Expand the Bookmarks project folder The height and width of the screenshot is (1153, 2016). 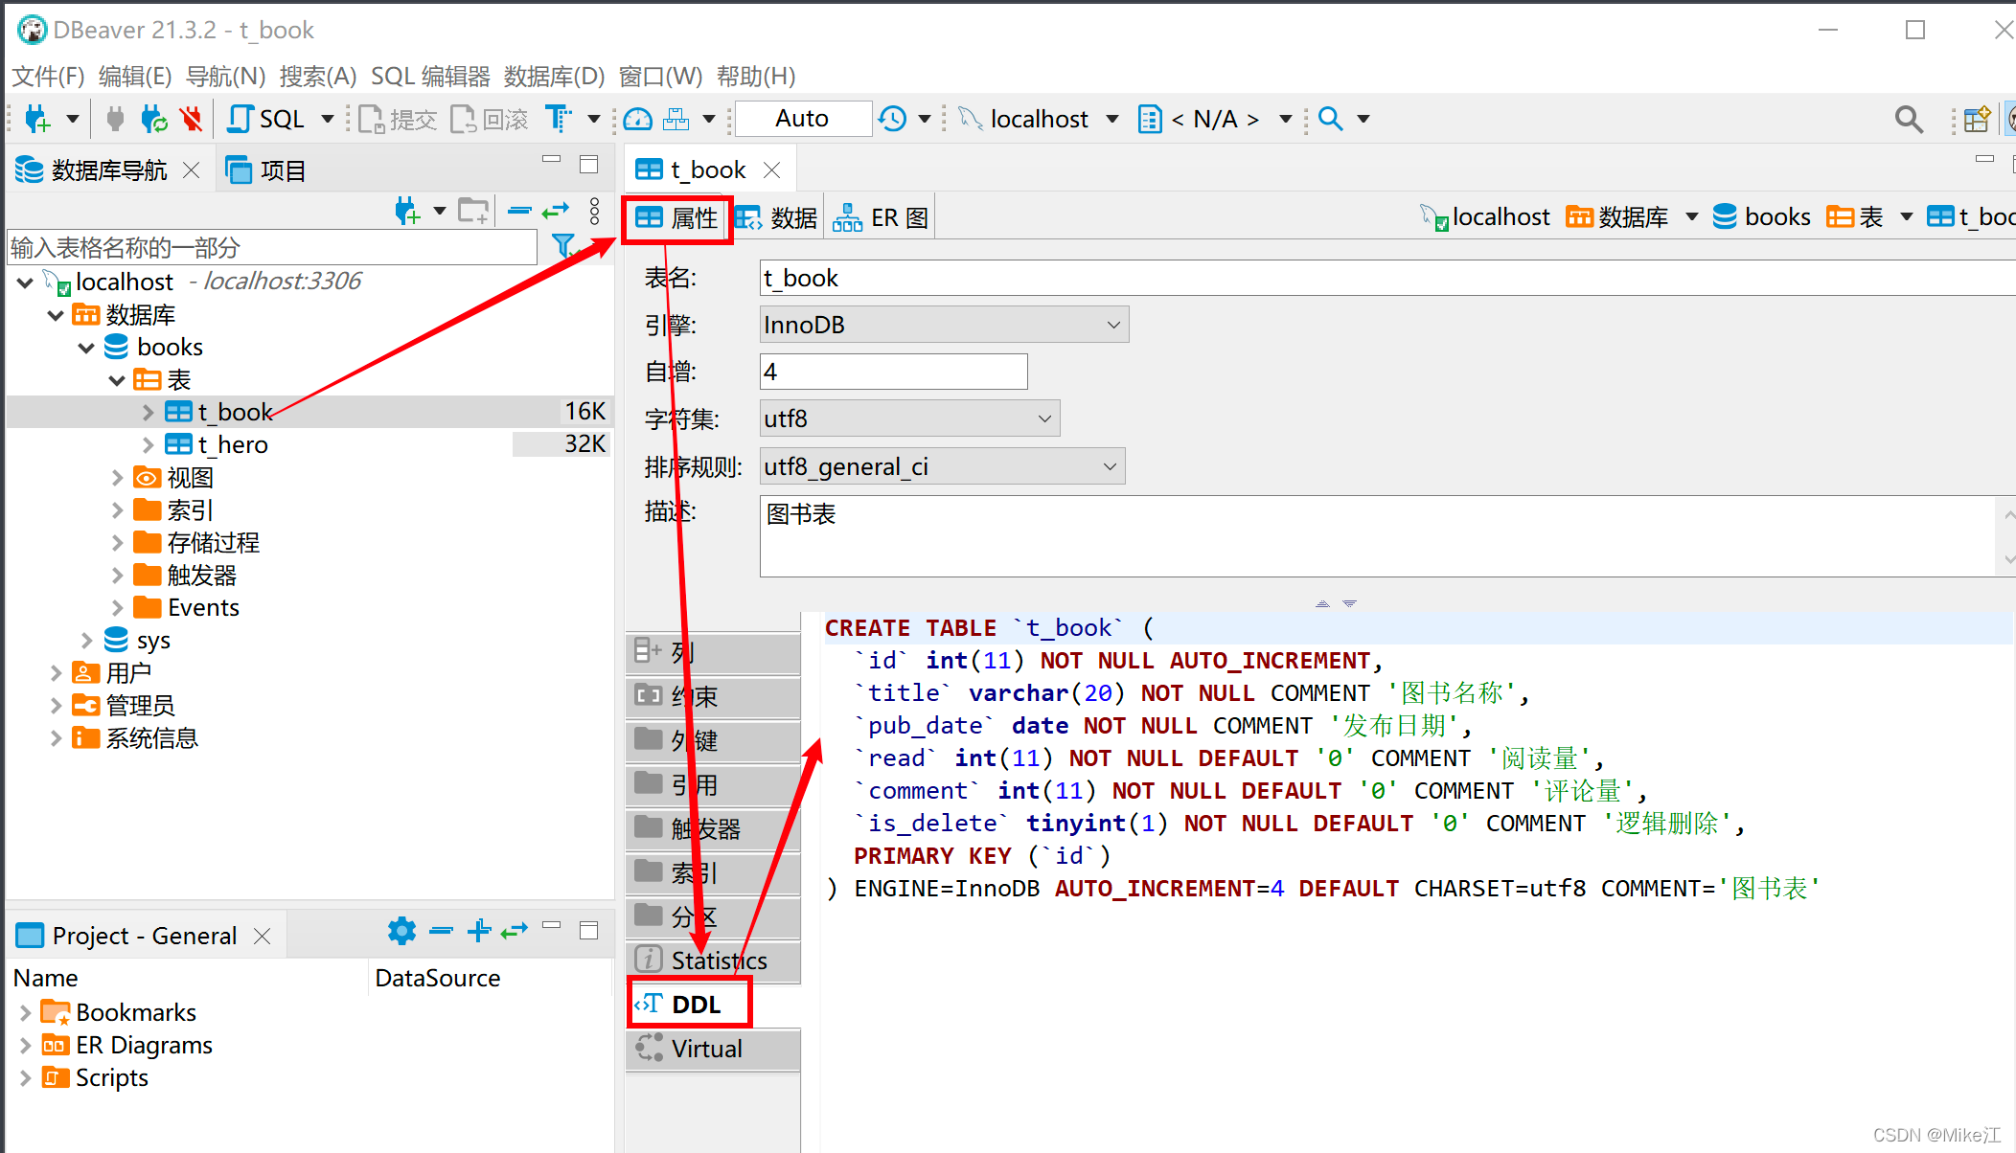pos(25,1013)
